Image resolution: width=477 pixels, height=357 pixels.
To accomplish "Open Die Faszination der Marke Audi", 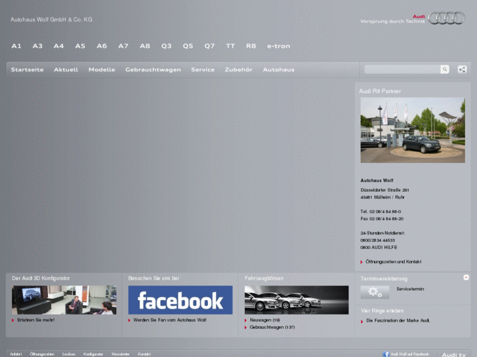I will point(398,320).
